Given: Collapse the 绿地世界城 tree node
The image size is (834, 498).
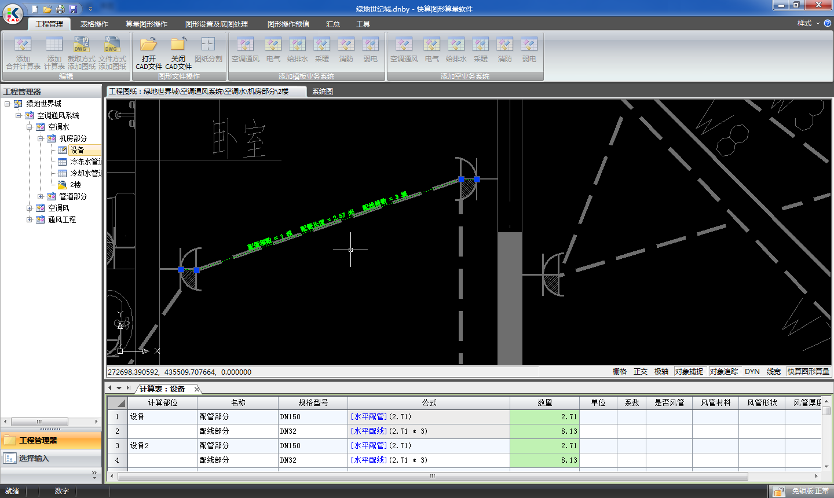Looking at the screenshot, I should point(7,104).
